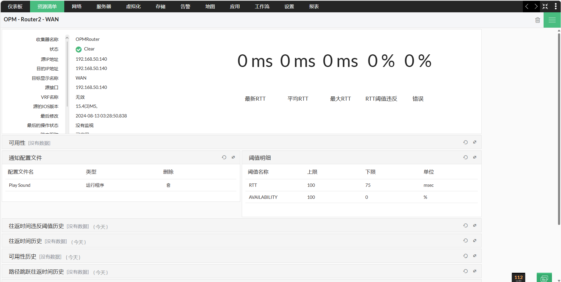The width and height of the screenshot is (561, 282).
Task: Refresh the 路径跳跃往返时间历史 widget
Action: tap(465, 271)
